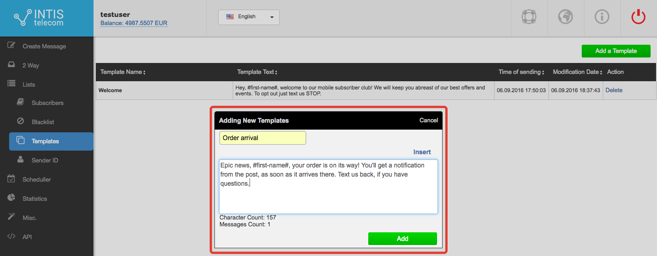Select the Templates menu item
The height and width of the screenshot is (256, 657).
tap(51, 141)
